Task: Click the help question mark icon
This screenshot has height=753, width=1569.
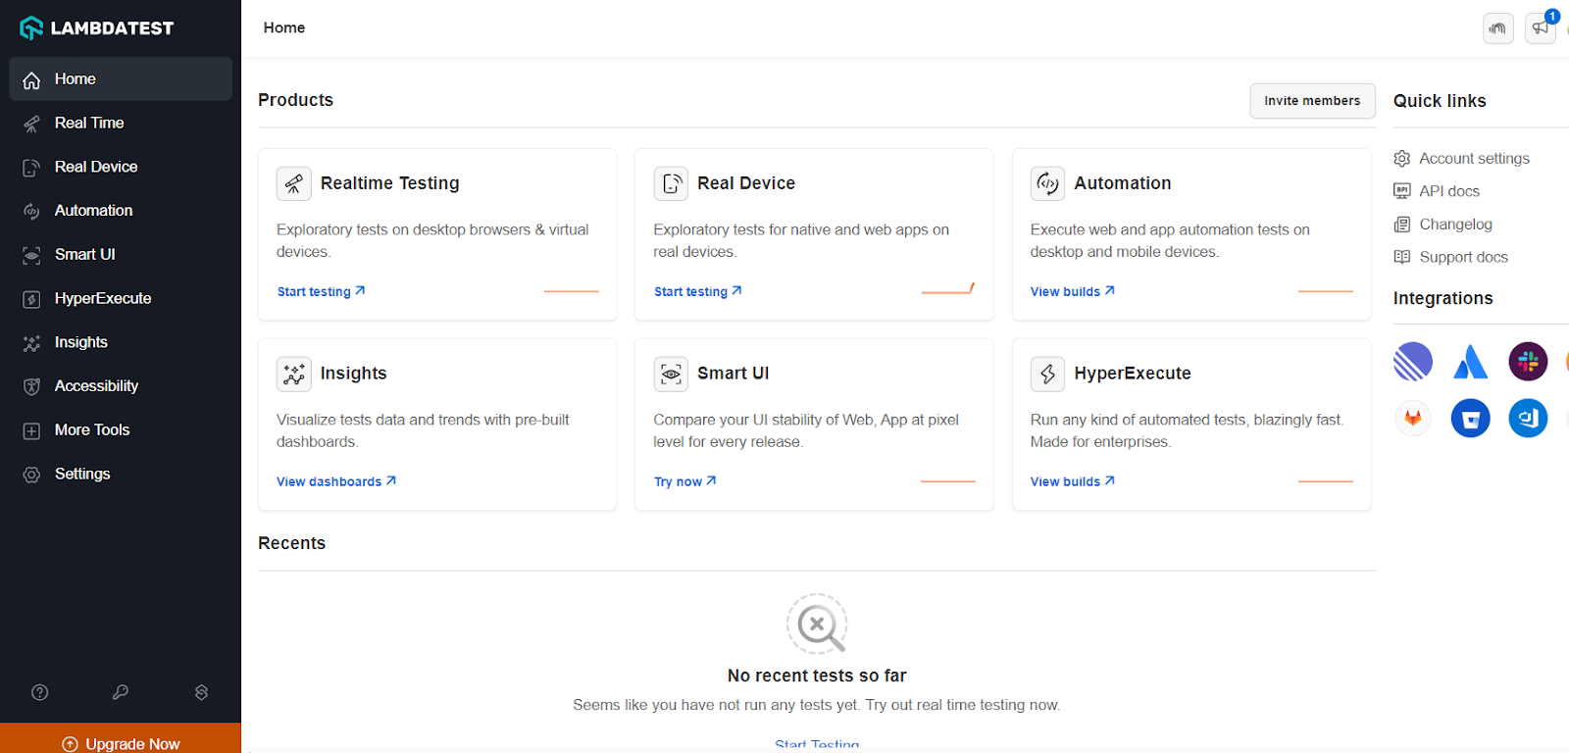Action: [40, 692]
